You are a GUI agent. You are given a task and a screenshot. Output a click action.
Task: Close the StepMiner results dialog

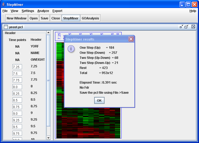131,39
